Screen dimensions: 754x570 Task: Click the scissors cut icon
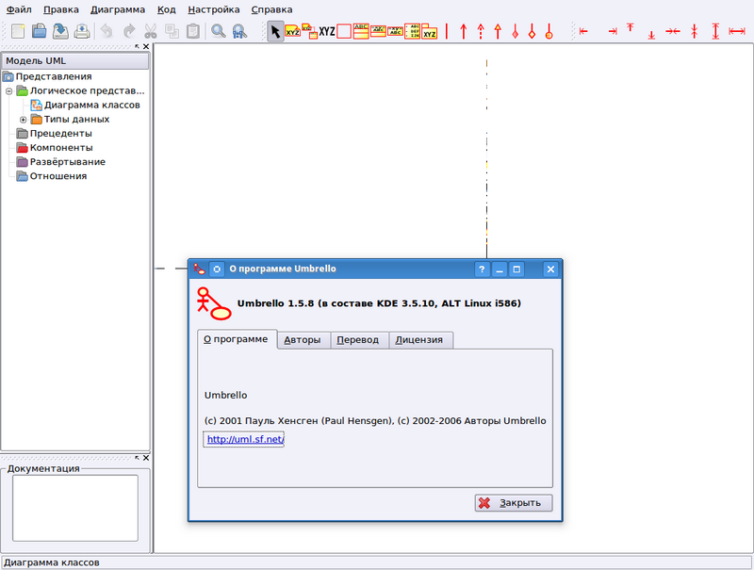pos(151,31)
